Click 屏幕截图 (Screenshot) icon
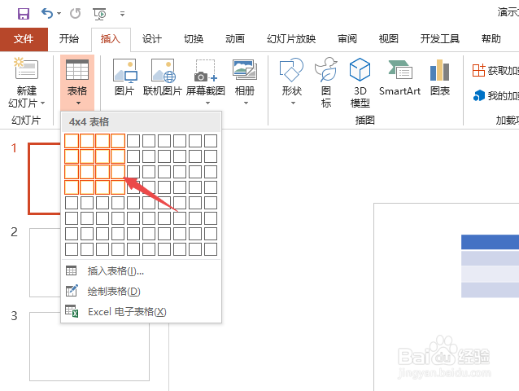Screen dimensions: 519x391 pyautogui.click(x=206, y=70)
